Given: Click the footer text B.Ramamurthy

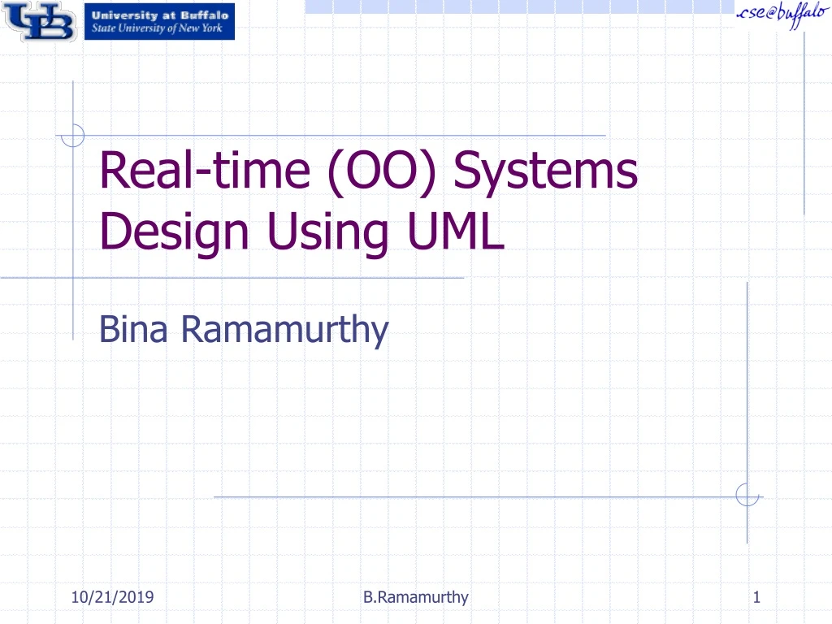Looking at the screenshot, I should point(416,597).
